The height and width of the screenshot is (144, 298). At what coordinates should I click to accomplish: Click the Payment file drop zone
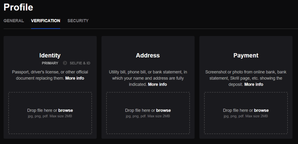[x=246, y=113]
